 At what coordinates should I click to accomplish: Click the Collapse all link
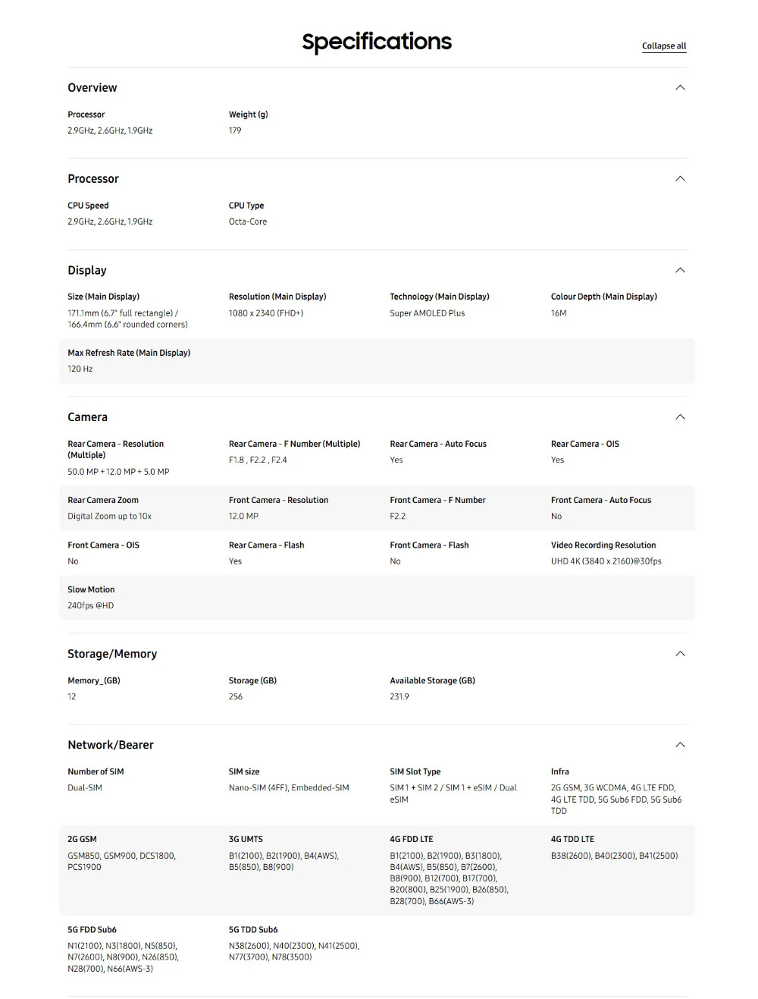coord(664,46)
